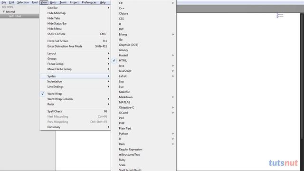
Task: Expand the Side Bar submenu
Action: (75, 8)
